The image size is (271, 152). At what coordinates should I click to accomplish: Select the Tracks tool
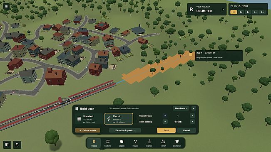tap(94, 143)
